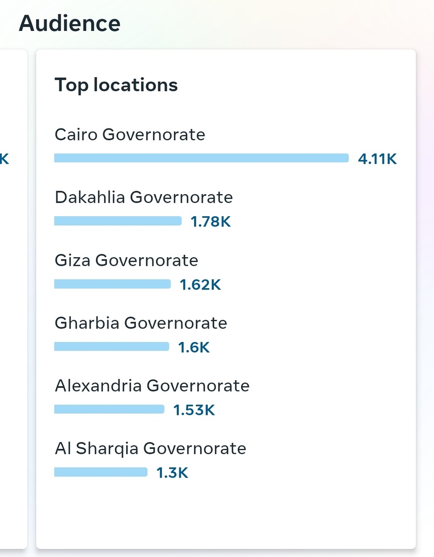434x557 pixels.
Task: Click the Cairo Governorate location label
Action: pyautogui.click(x=130, y=135)
